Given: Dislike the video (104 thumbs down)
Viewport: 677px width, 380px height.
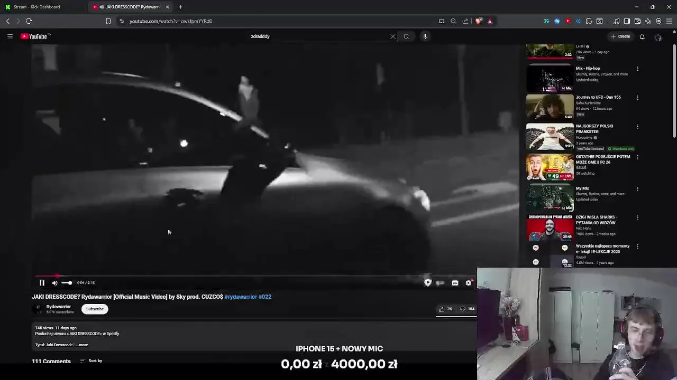Looking at the screenshot, I should tap(467, 309).
